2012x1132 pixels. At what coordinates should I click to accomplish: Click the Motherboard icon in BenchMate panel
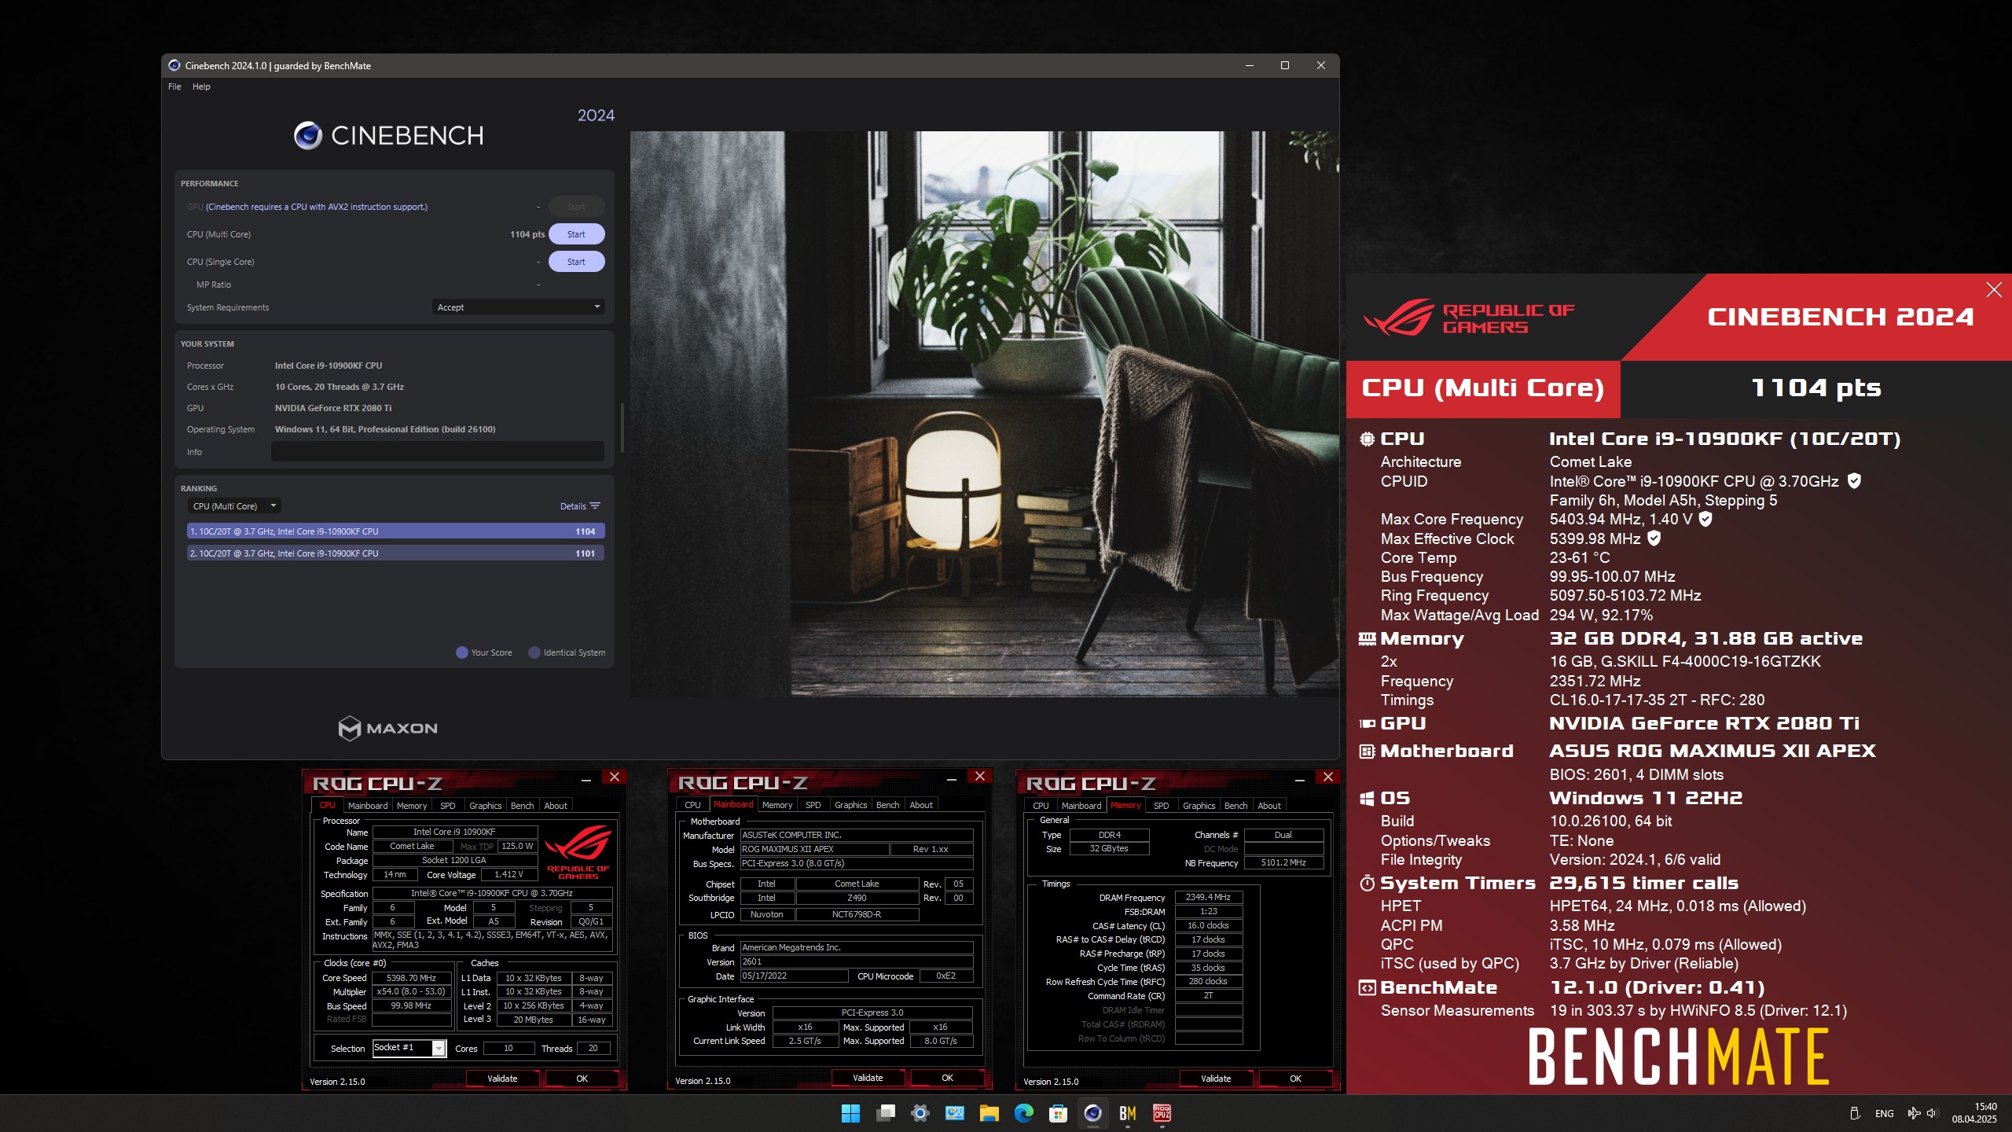[x=1367, y=752]
